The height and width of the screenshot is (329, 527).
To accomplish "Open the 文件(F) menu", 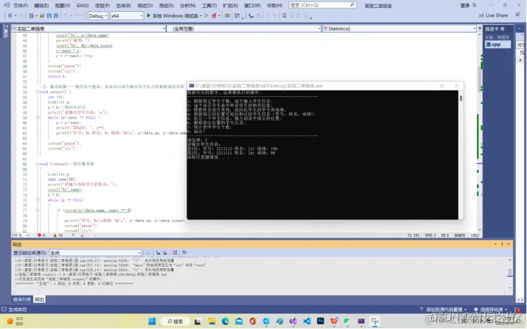I will pos(20,5).
